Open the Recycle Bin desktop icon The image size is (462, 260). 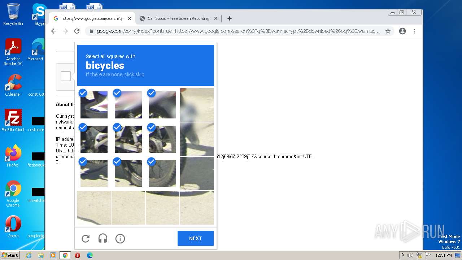click(13, 14)
